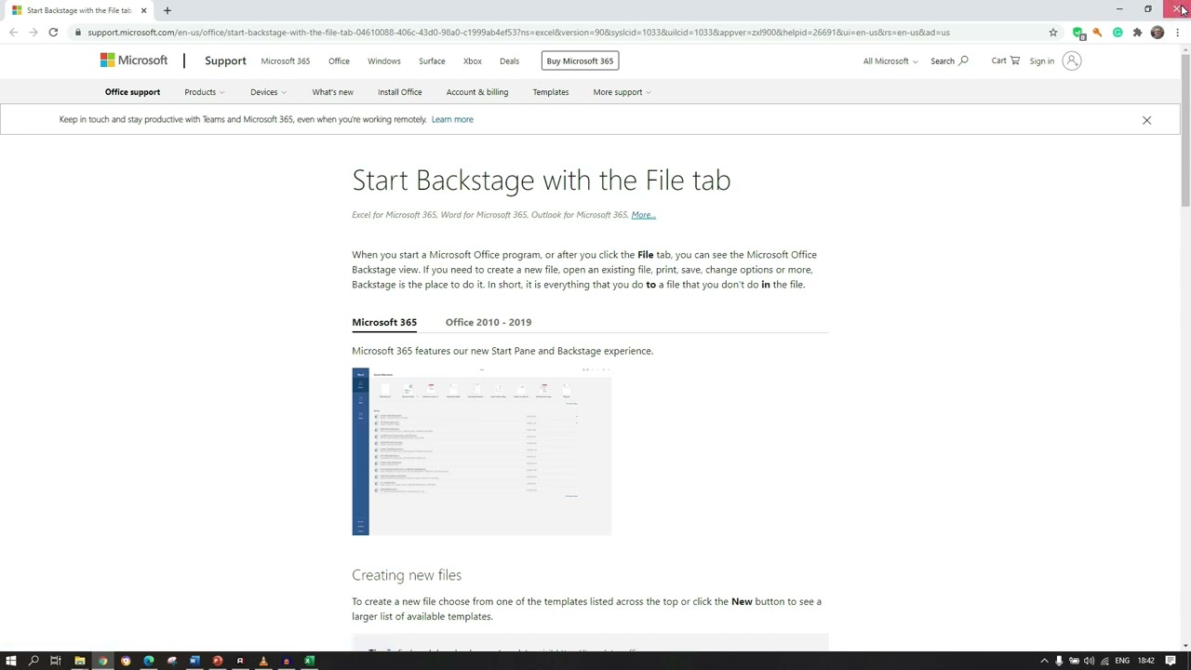Enlarge the Backstage view screenshot thumbnail
The image size is (1191, 670).
[481, 451]
